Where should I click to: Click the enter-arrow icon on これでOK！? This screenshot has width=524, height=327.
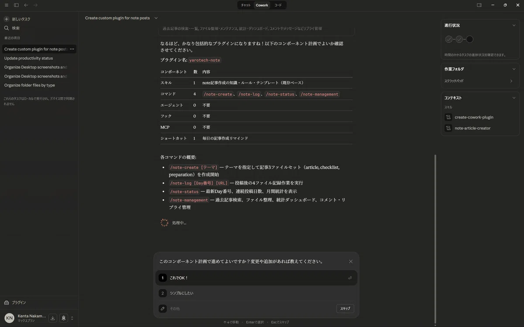[350, 278]
